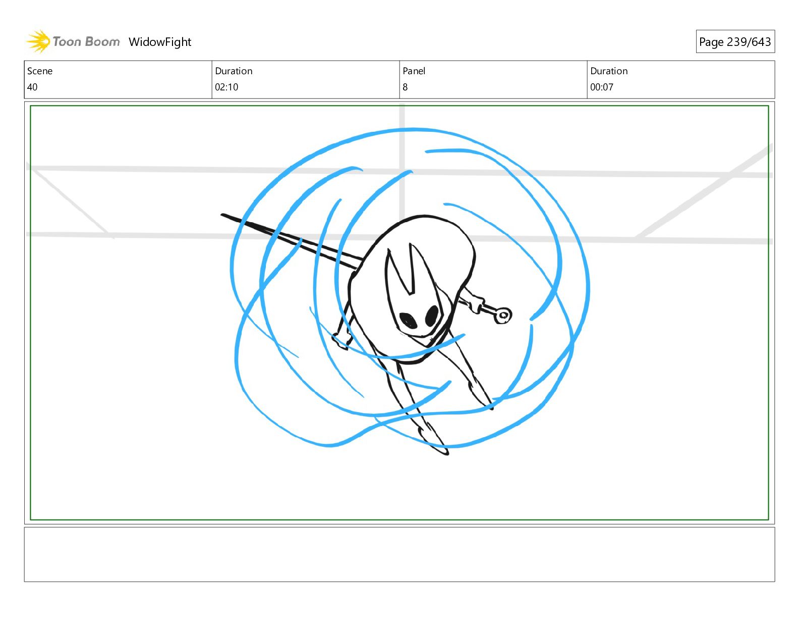This screenshot has width=799, height=618.
Task: Click the Panel label
Action: 414,71
